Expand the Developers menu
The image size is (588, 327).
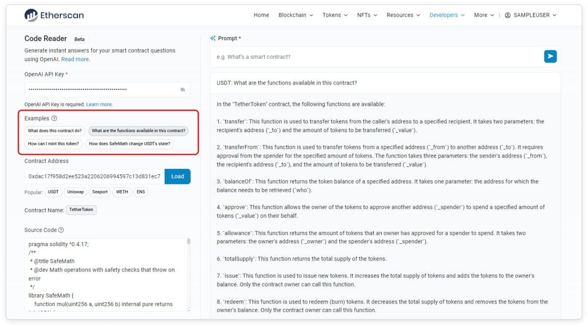(447, 15)
